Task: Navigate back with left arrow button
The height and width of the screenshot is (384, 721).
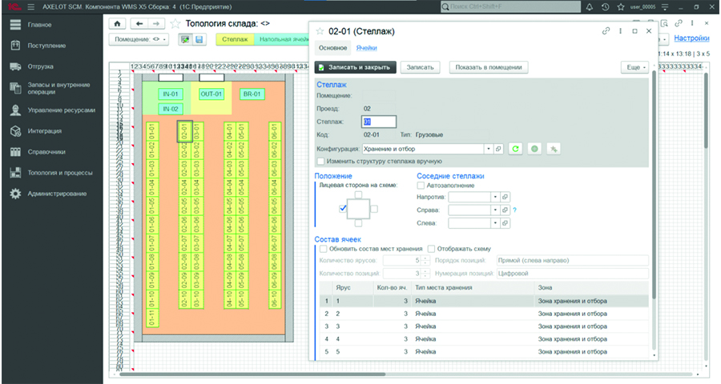Action: click(x=139, y=24)
